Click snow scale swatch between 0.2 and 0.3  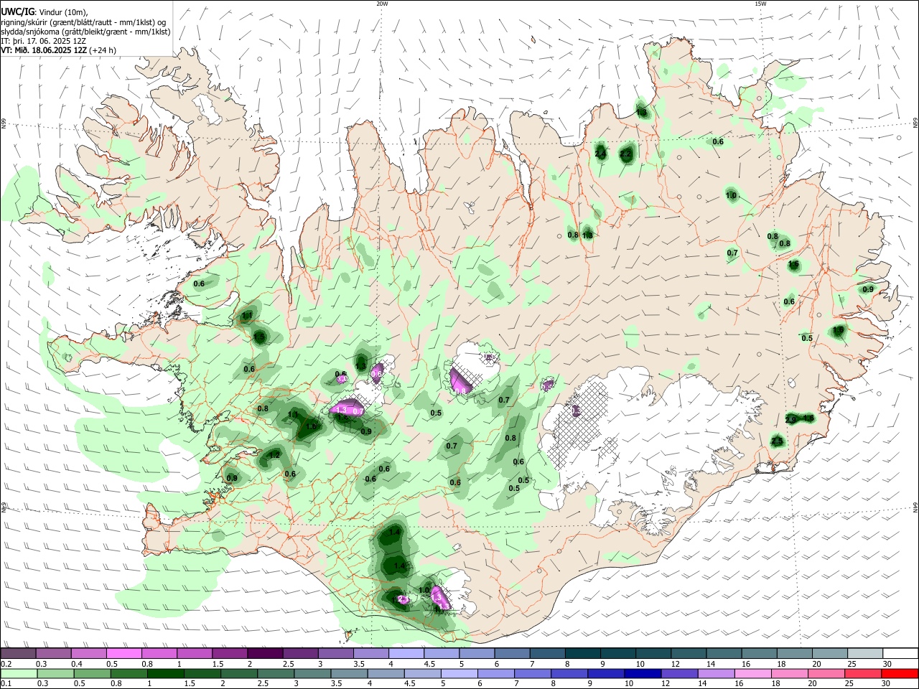[x=18, y=653]
